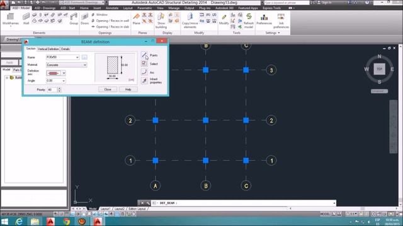This screenshot has height=226, width=403.
Task: Select the Modify pencil tool
Action: pyautogui.click(x=224, y=19)
